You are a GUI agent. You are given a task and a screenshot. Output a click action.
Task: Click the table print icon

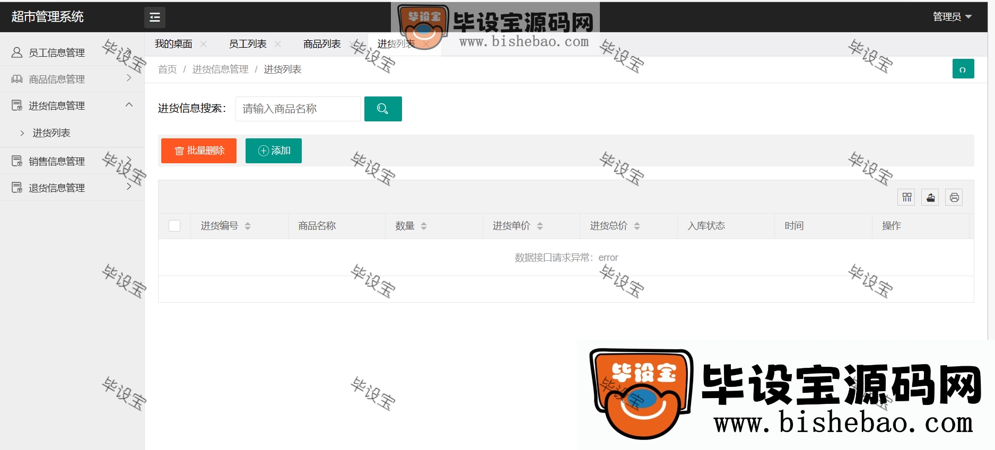pos(954,197)
